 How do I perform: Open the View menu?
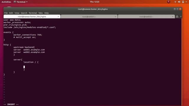[x=17, y=13]
